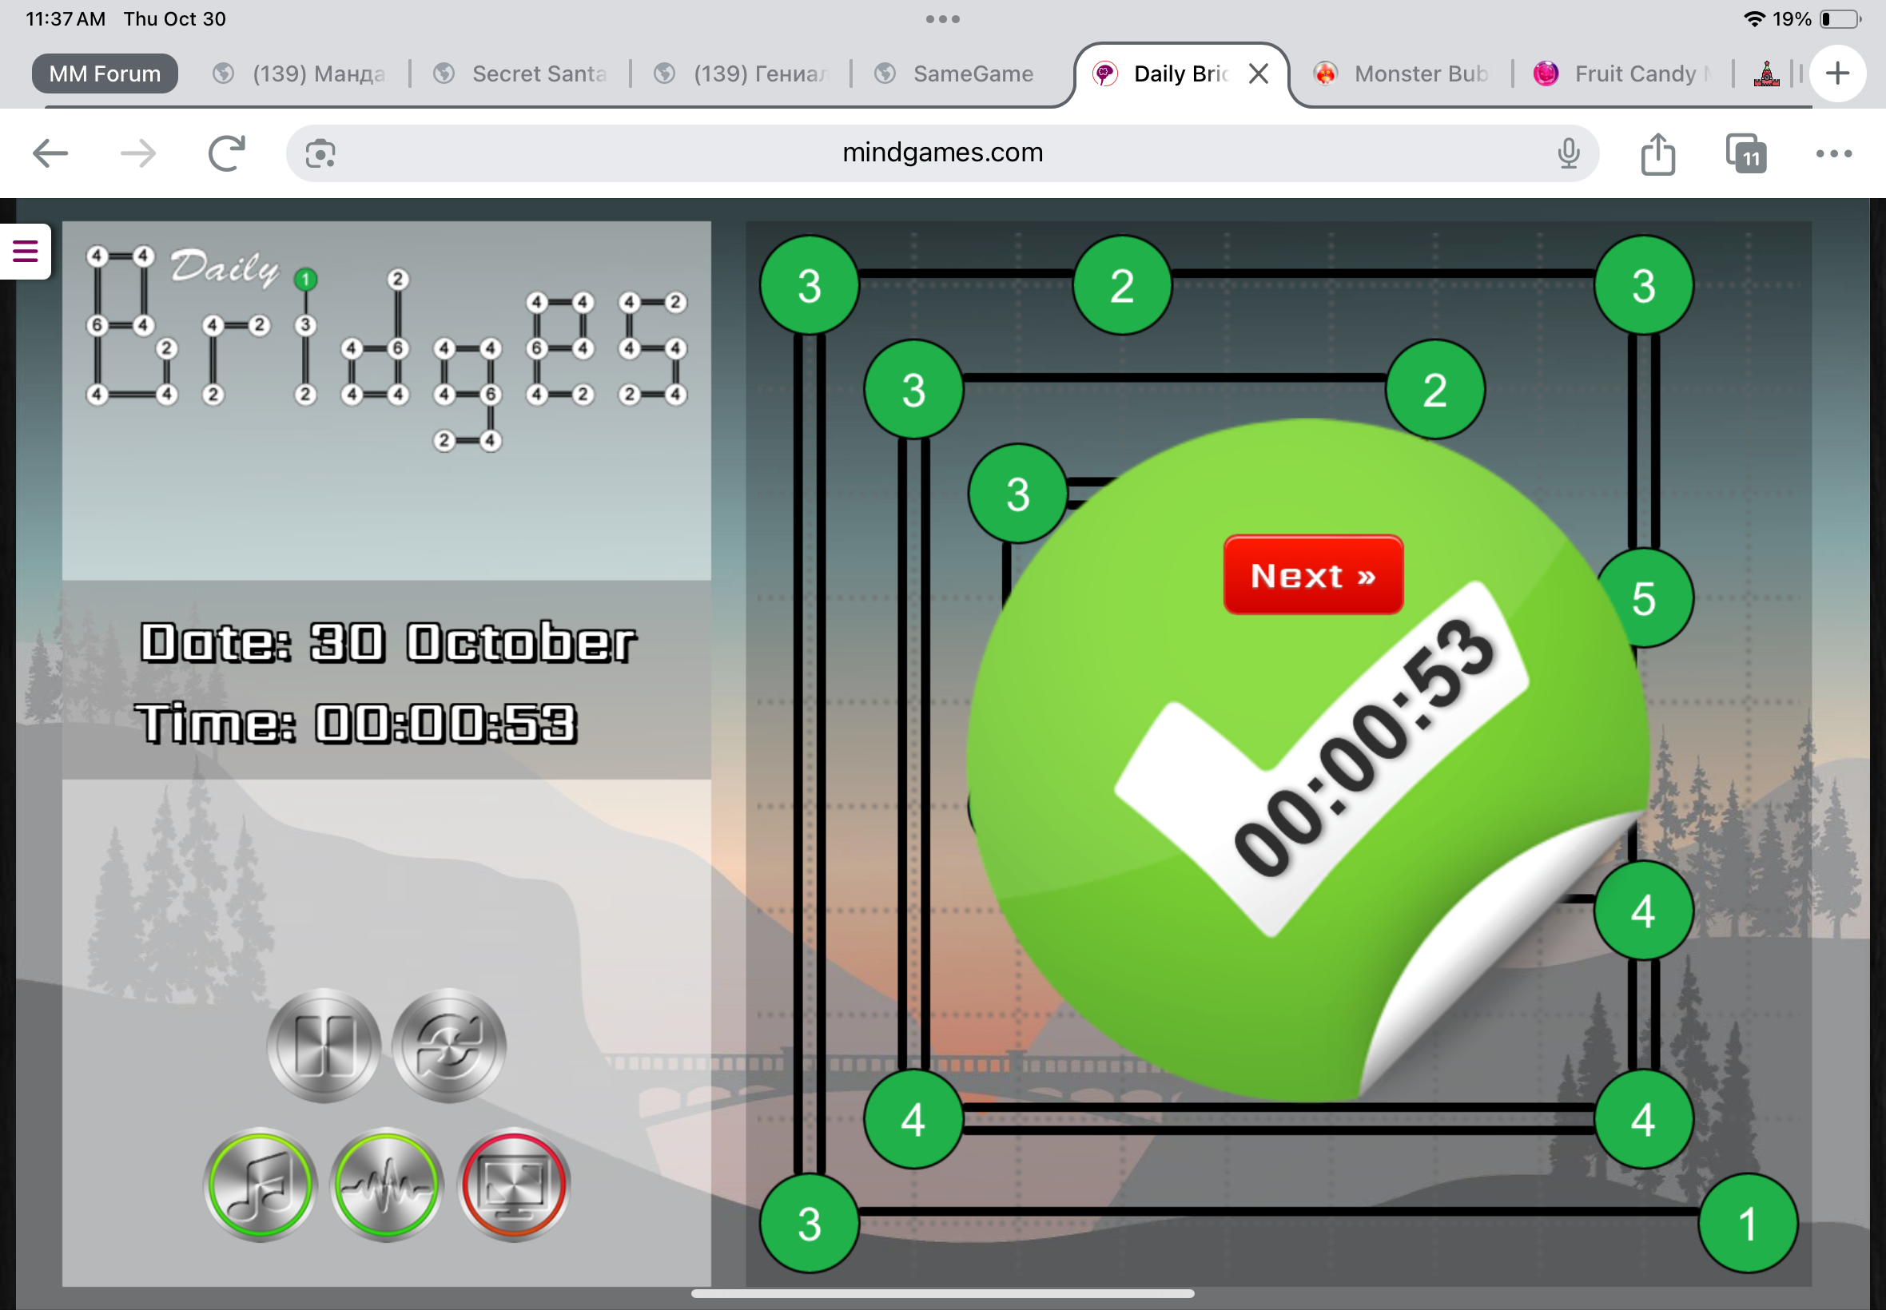This screenshot has width=1886, height=1310.
Task: Tap the microphone voice search icon
Action: coord(1567,153)
